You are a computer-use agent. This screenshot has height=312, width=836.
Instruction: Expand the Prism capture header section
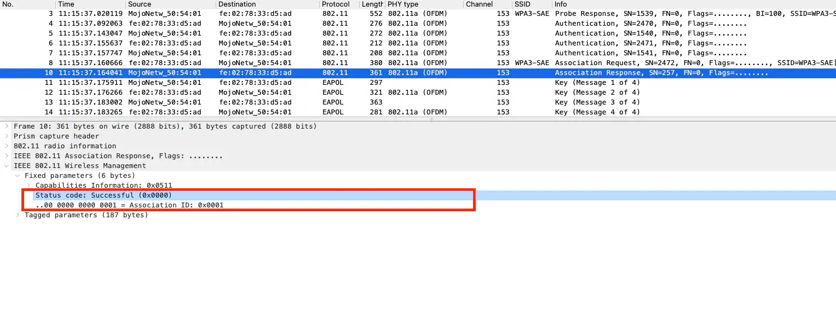pyautogui.click(x=7, y=136)
